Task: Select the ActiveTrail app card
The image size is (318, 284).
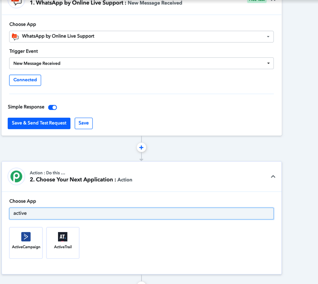Action: pos(63,243)
